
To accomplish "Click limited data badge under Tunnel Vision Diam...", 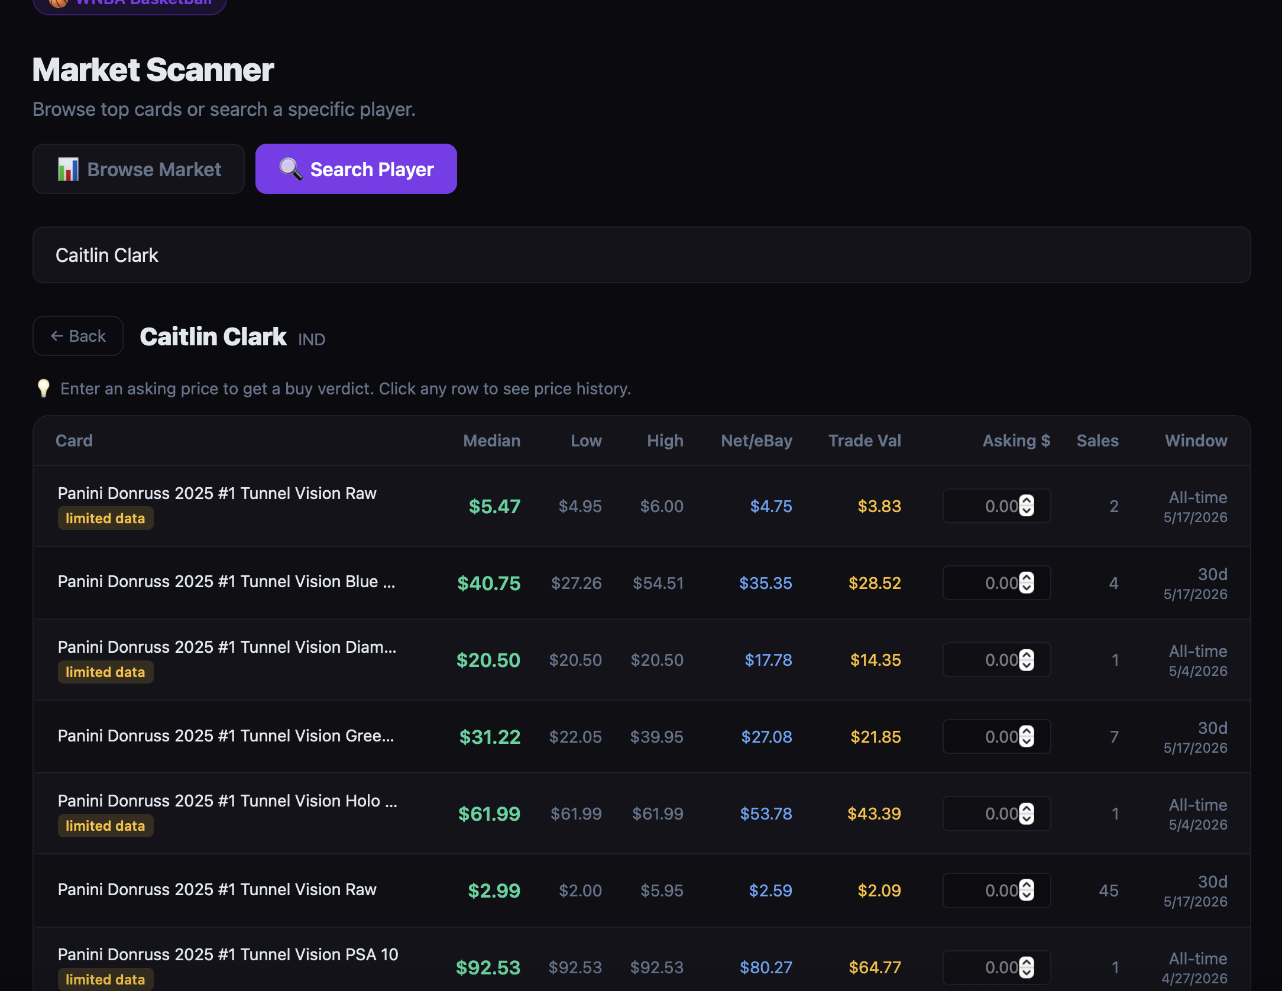I will tap(105, 672).
